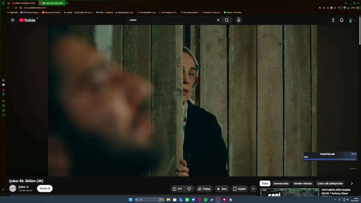The width and height of the screenshot is (361, 203).
Task: Open Spotify from the taskbar
Action: [x=206, y=200]
